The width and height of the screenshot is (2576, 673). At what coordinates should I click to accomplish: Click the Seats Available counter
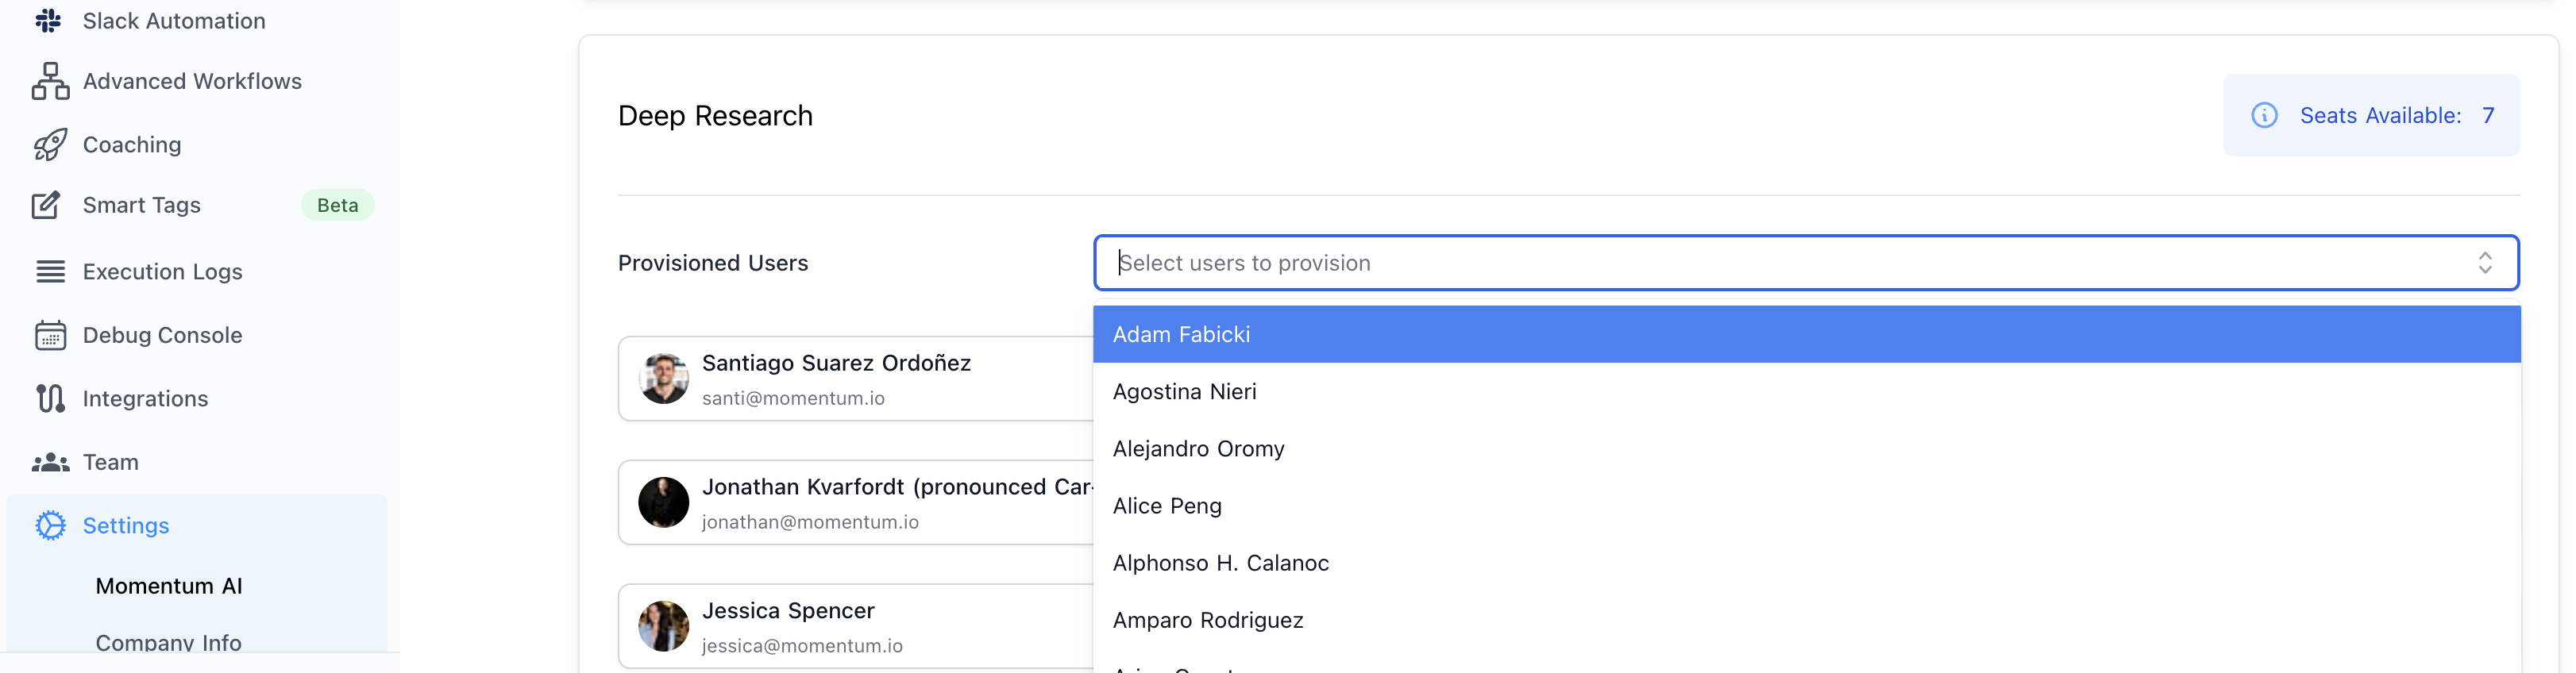[x=2397, y=115]
